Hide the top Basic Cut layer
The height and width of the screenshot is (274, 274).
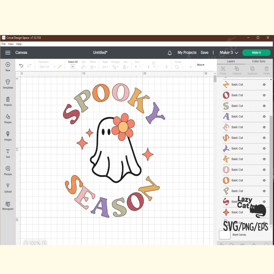(264, 85)
